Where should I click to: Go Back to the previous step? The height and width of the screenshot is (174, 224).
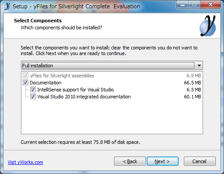[130, 161]
